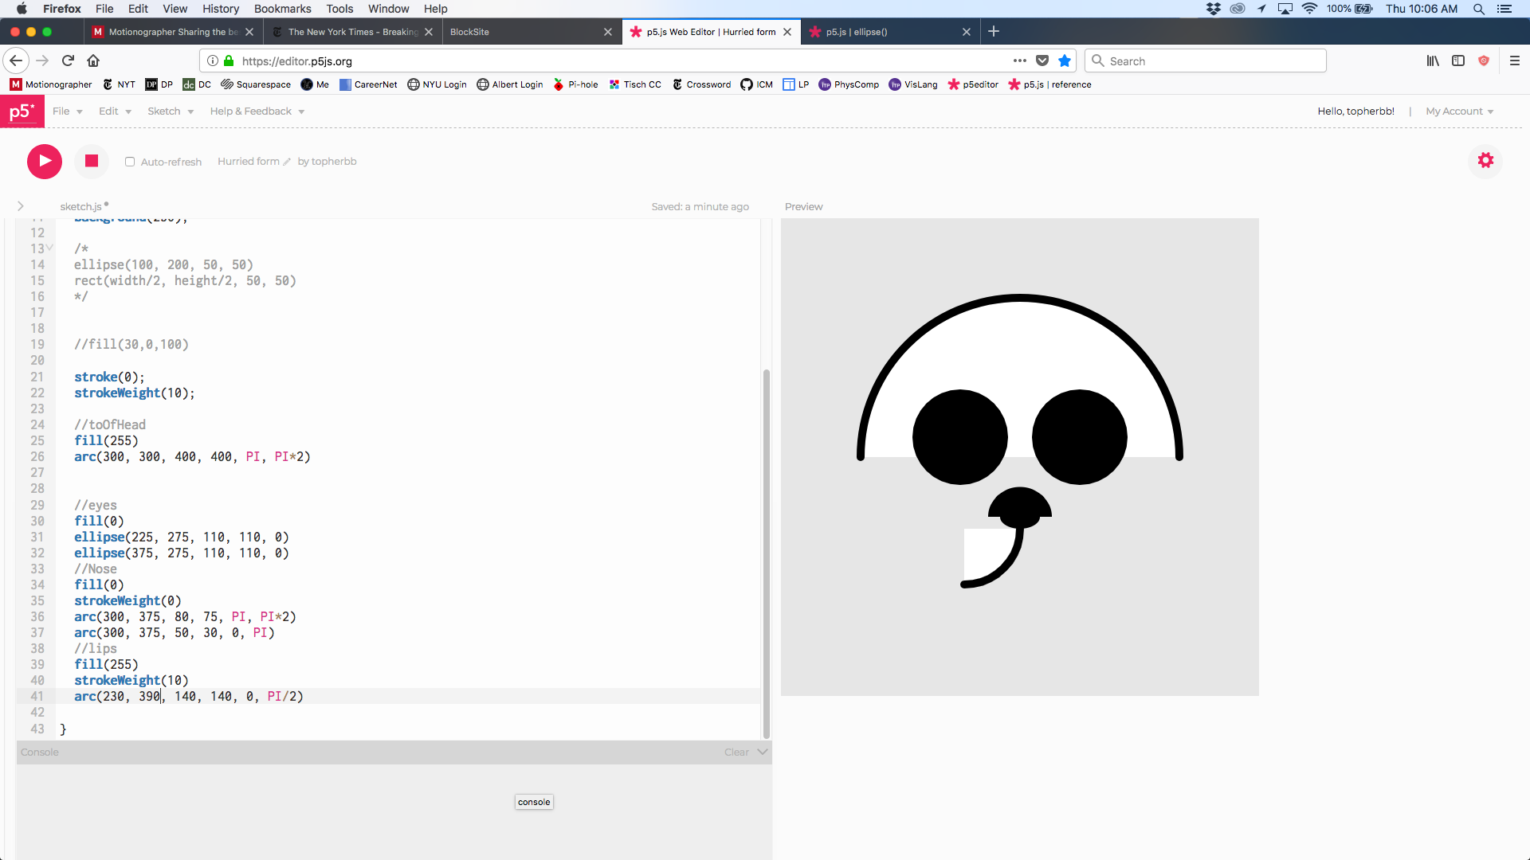Screen dimensions: 1530x860
Task: Clear the console output
Action: click(736, 752)
